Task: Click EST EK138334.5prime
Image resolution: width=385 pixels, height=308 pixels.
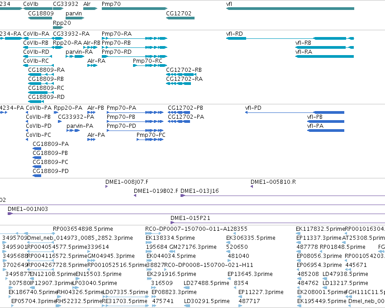Action: [149, 243]
